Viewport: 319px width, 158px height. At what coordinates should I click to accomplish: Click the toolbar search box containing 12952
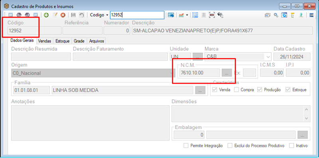click(x=137, y=15)
